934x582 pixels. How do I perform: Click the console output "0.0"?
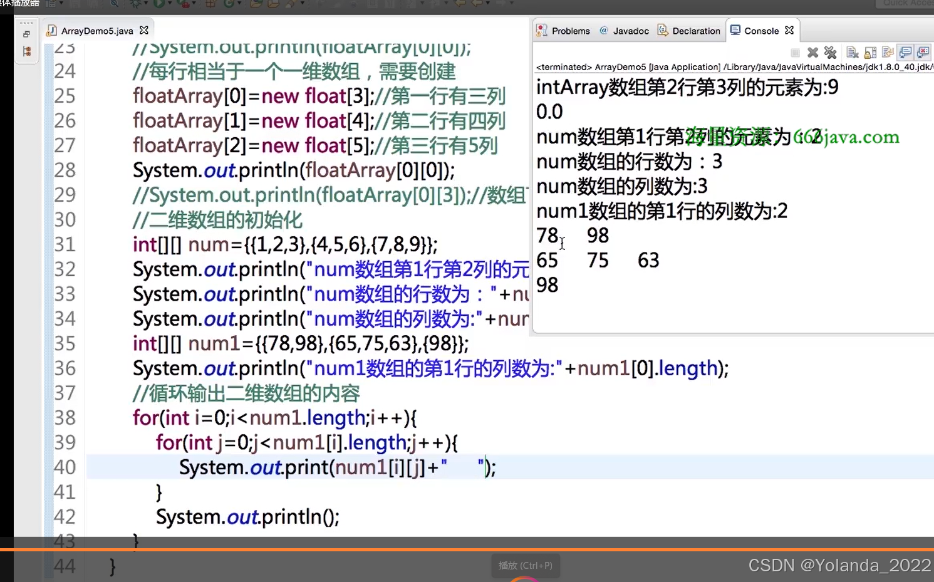click(x=549, y=112)
